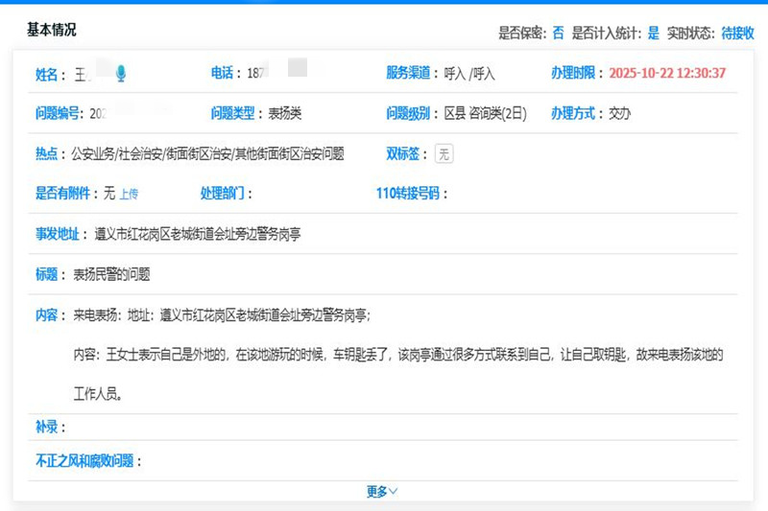Click the 事发地址 address text

(x=198, y=234)
